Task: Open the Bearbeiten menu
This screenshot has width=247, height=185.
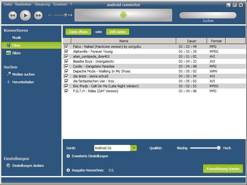Action: 23,4
